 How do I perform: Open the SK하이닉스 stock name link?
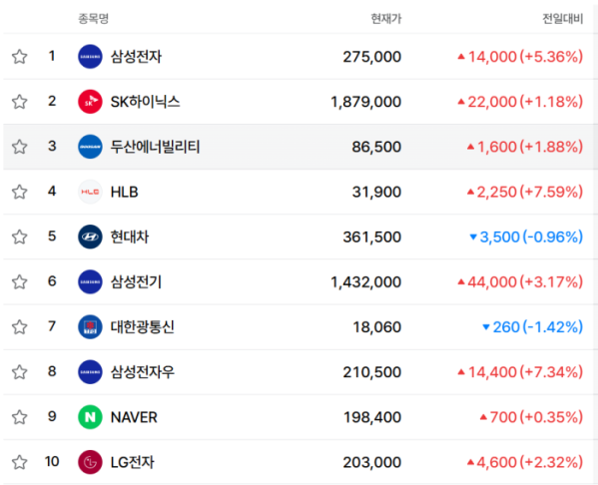(x=145, y=102)
